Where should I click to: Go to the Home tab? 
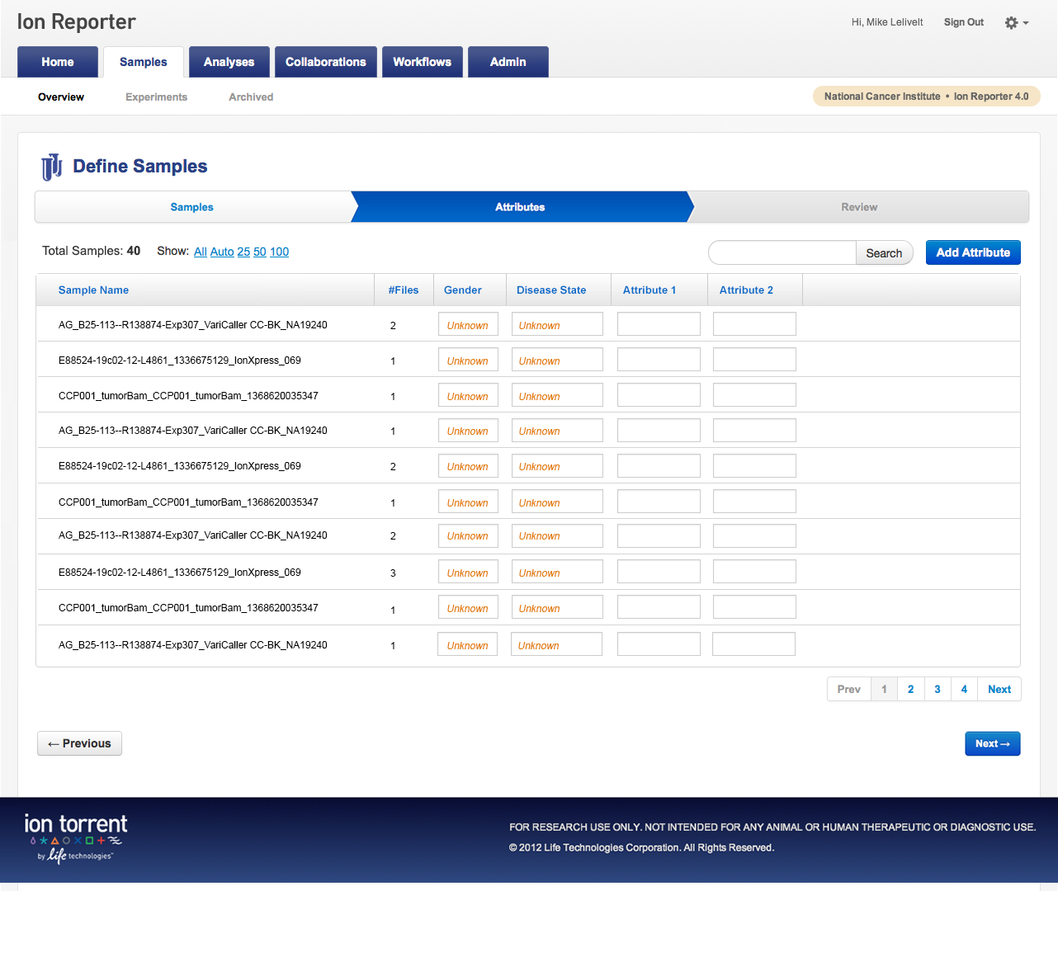tap(58, 62)
